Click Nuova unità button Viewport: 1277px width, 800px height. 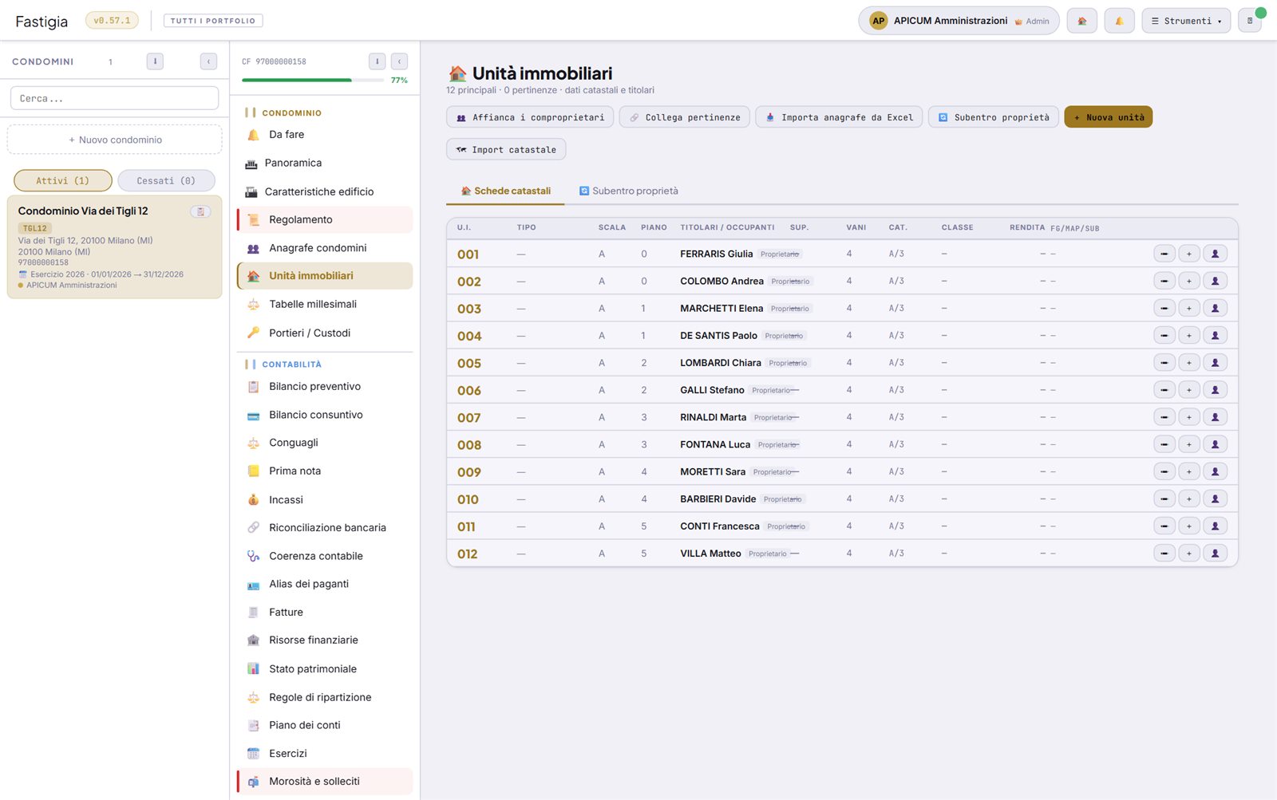click(x=1108, y=117)
